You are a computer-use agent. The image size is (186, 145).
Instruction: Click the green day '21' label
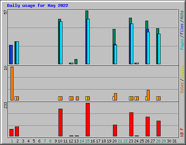coord(120,141)
